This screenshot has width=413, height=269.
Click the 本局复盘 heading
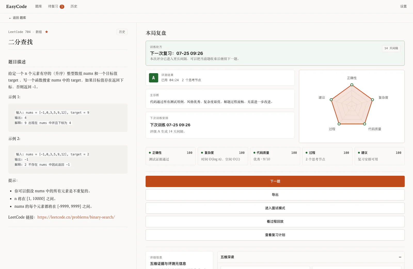point(156,33)
